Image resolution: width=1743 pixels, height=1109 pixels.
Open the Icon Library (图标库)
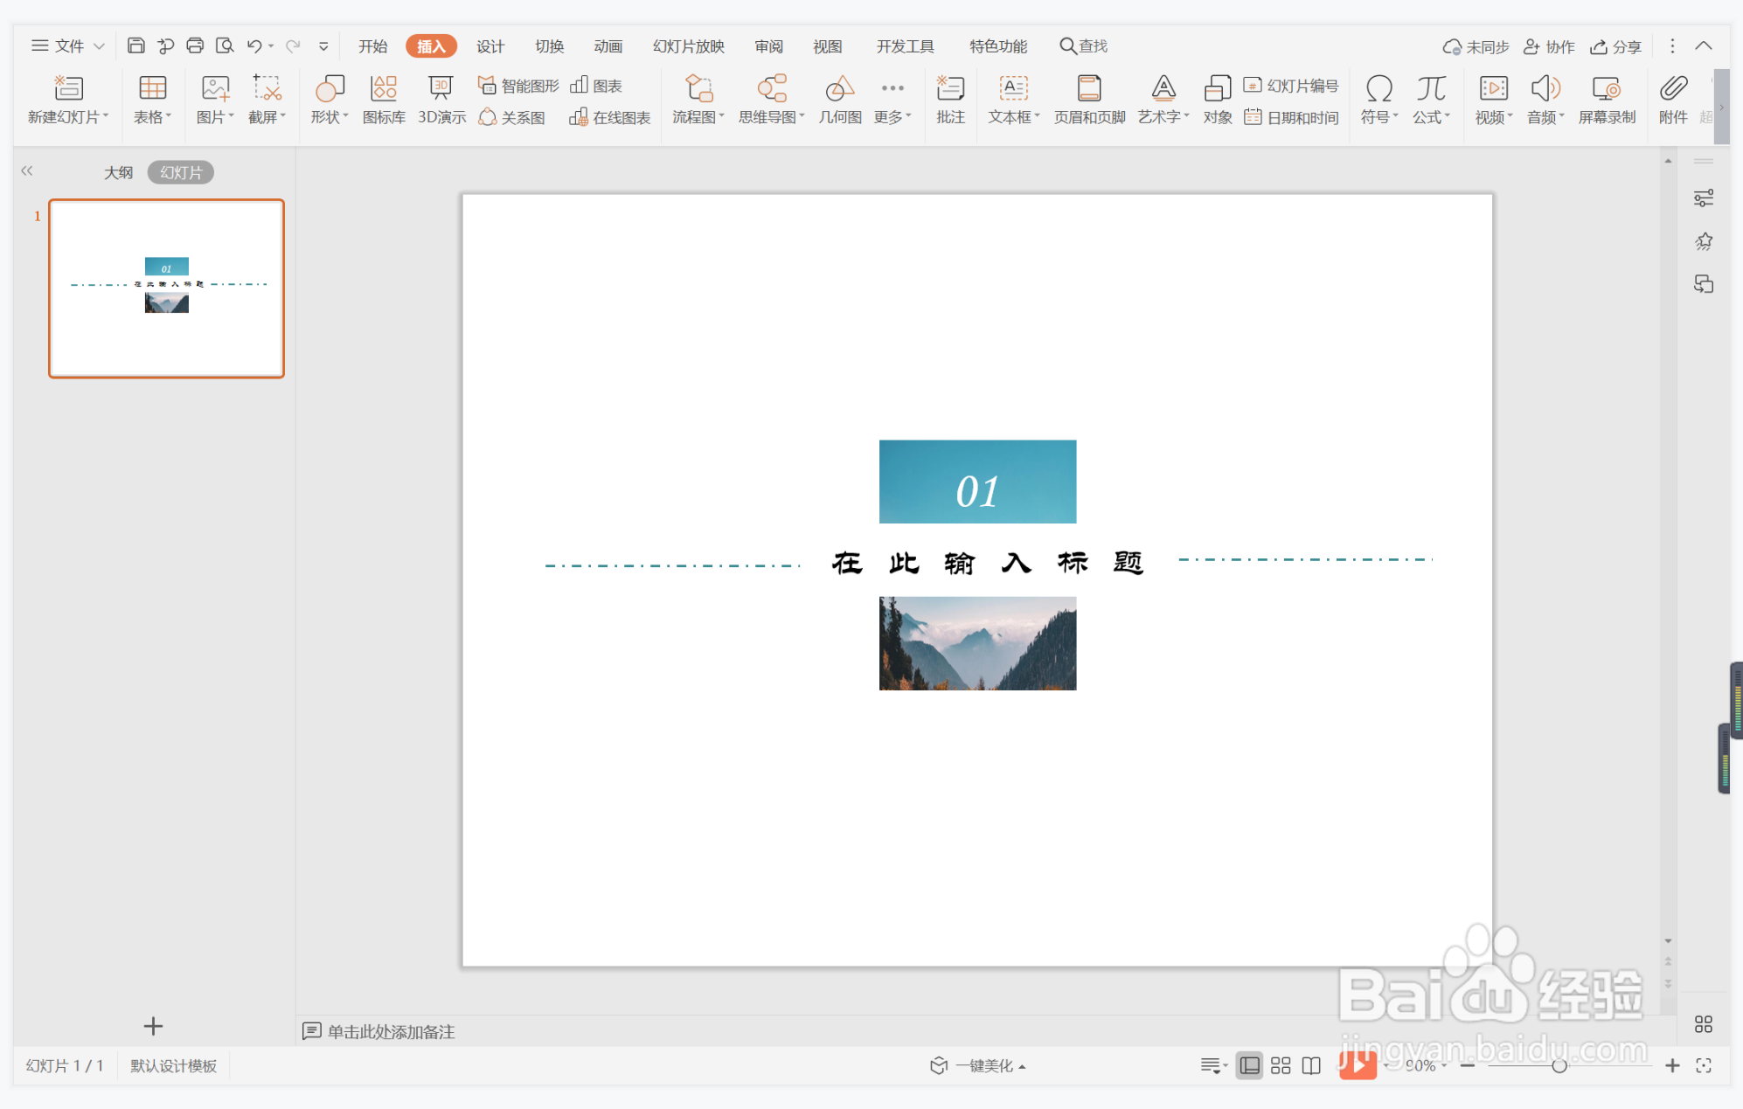click(384, 100)
